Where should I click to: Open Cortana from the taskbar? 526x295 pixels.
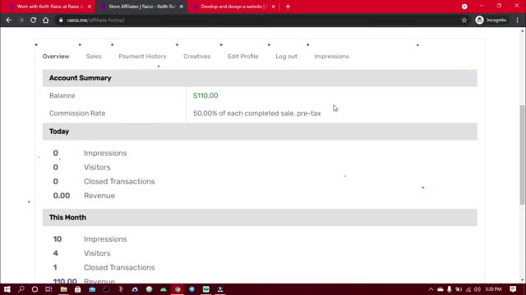(35, 289)
